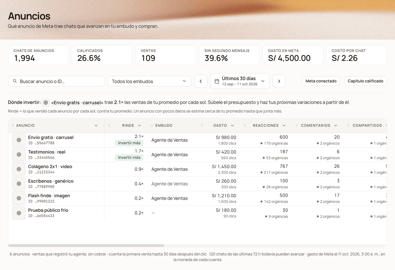The image size is (395, 270).
Task: Click the ad name Colágeno 2x1 · video
Action: (x=50, y=167)
